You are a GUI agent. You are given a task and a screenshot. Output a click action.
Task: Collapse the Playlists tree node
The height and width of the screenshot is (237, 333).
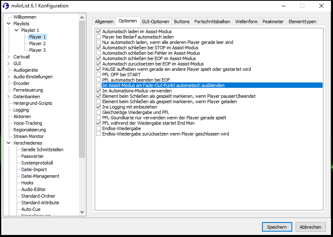pos(9,24)
